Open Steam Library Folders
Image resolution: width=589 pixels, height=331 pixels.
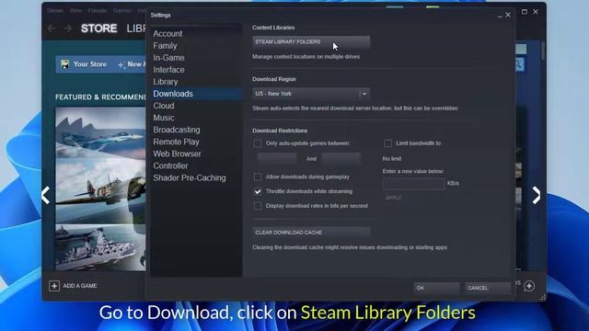point(311,42)
